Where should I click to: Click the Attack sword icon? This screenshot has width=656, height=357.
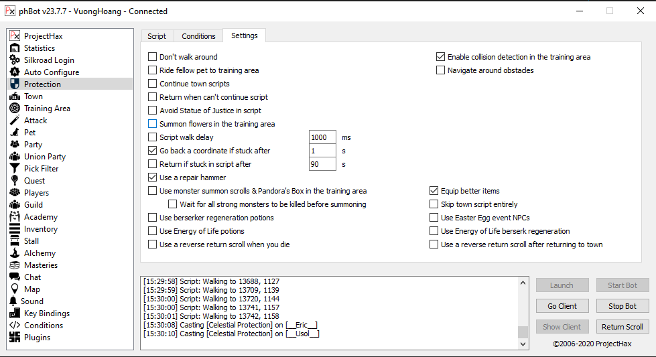click(x=15, y=121)
